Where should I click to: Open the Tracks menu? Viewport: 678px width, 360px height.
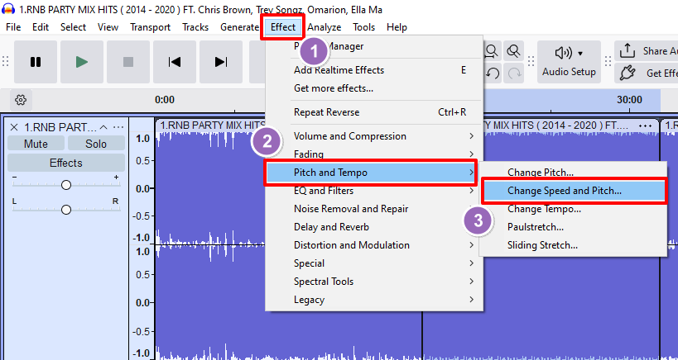click(x=195, y=27)
